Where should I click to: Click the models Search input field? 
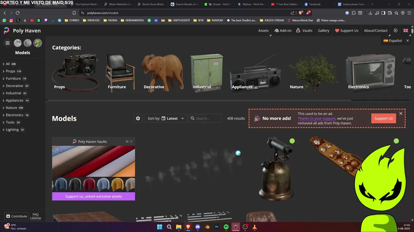(205, 118)
